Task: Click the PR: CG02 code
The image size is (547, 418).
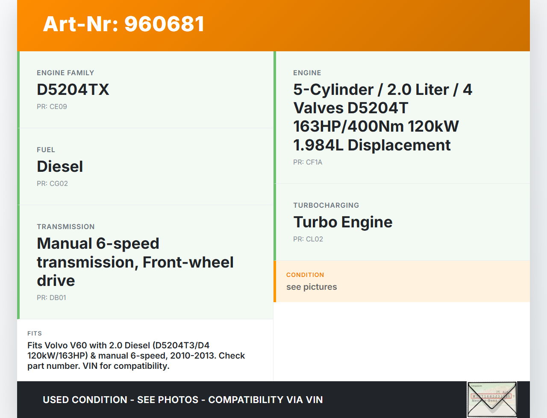Action: (x=52, y=184)
